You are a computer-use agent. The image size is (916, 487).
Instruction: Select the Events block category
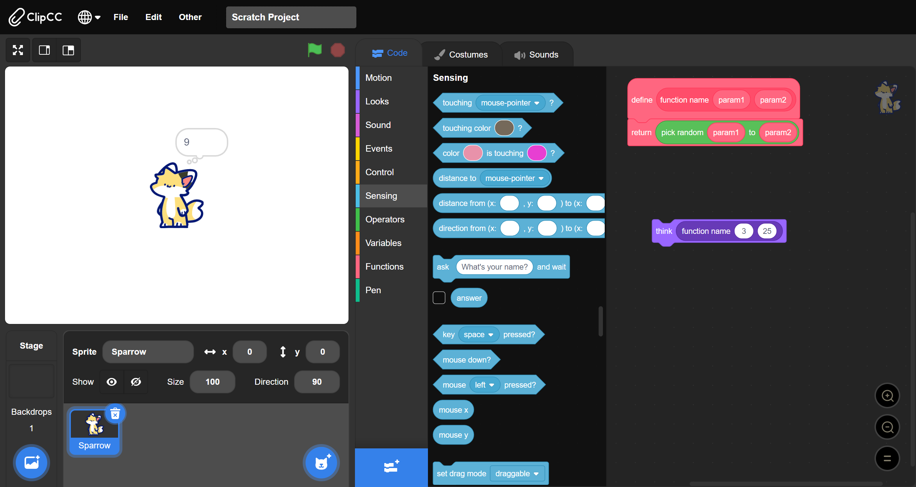(392, 148)
